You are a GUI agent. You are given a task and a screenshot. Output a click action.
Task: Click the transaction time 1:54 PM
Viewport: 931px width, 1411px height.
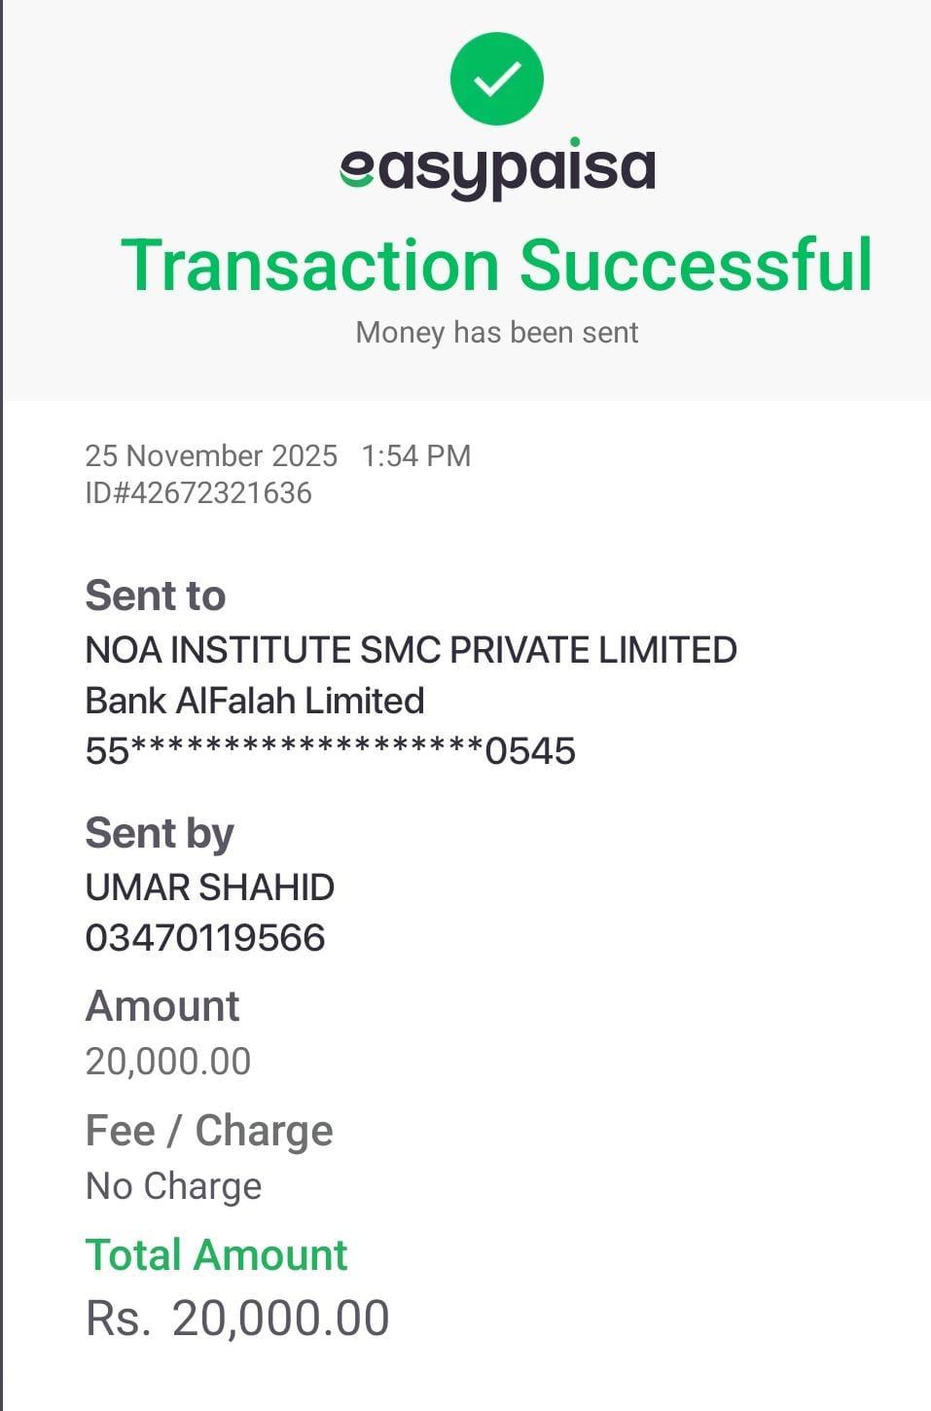415,455
